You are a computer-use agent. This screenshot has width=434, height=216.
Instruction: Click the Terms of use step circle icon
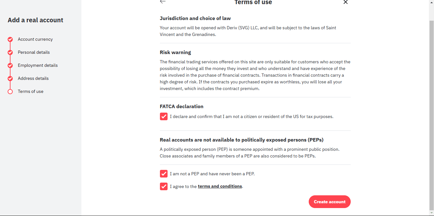tap(10, 92)
